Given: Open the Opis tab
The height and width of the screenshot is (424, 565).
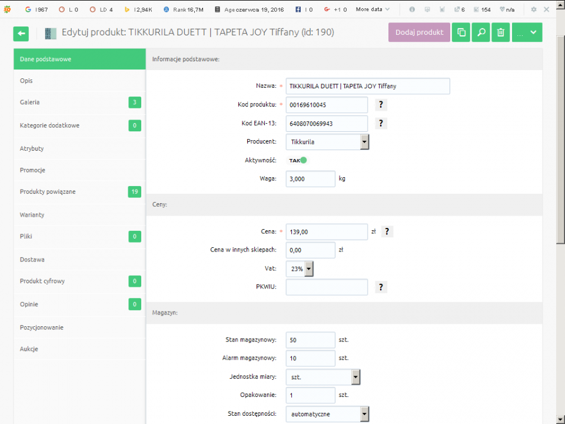Looking at the screenshot, I should coord(79,81).
